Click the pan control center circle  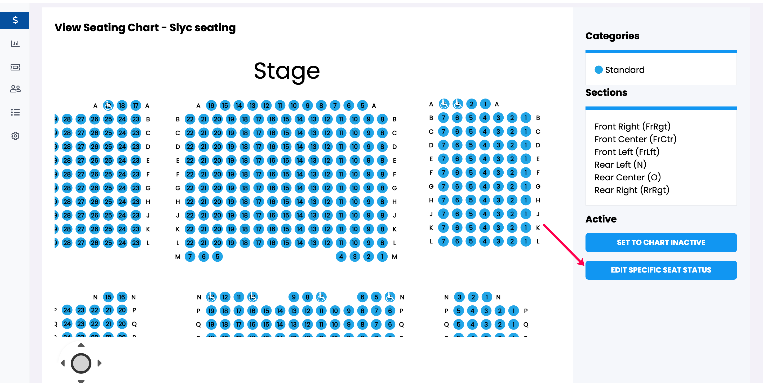tap(81, 363)
